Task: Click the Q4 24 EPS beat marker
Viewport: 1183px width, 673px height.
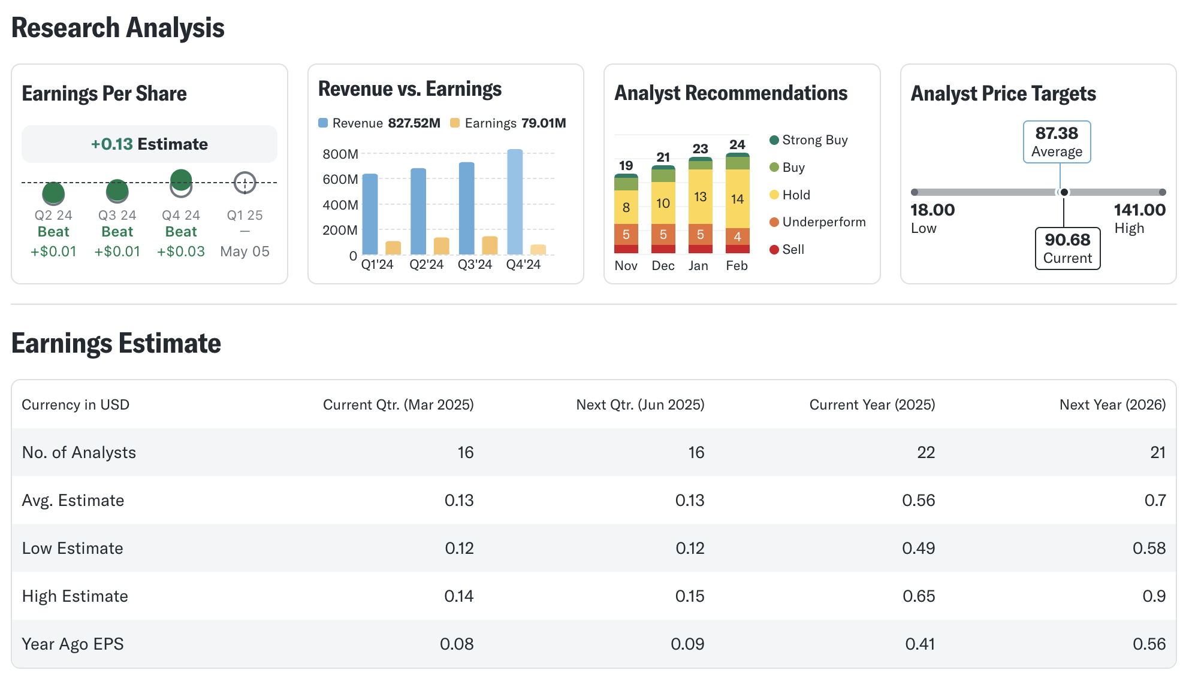Action: [x=181, y=180]
